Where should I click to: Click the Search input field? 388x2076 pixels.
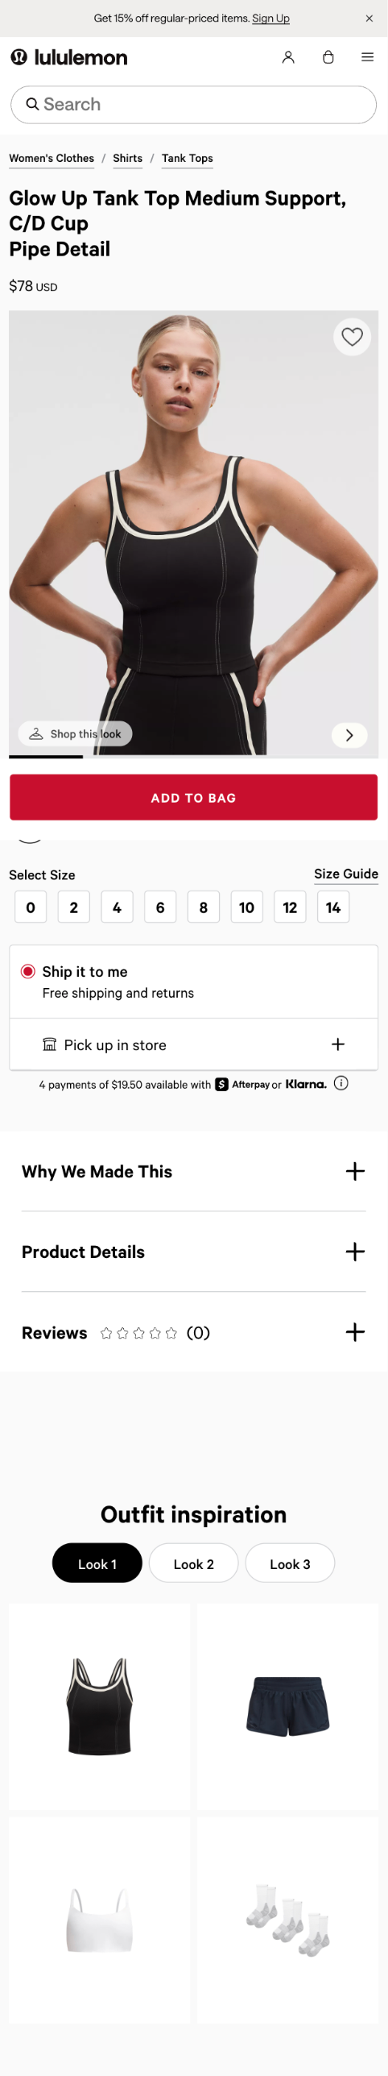tap(193, 104)
